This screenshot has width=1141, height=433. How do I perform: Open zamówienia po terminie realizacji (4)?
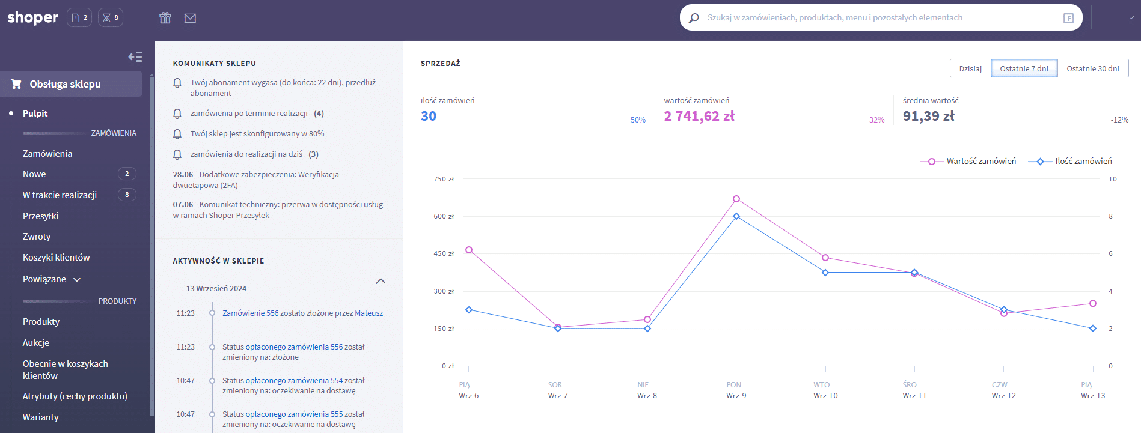pos(257,114)
